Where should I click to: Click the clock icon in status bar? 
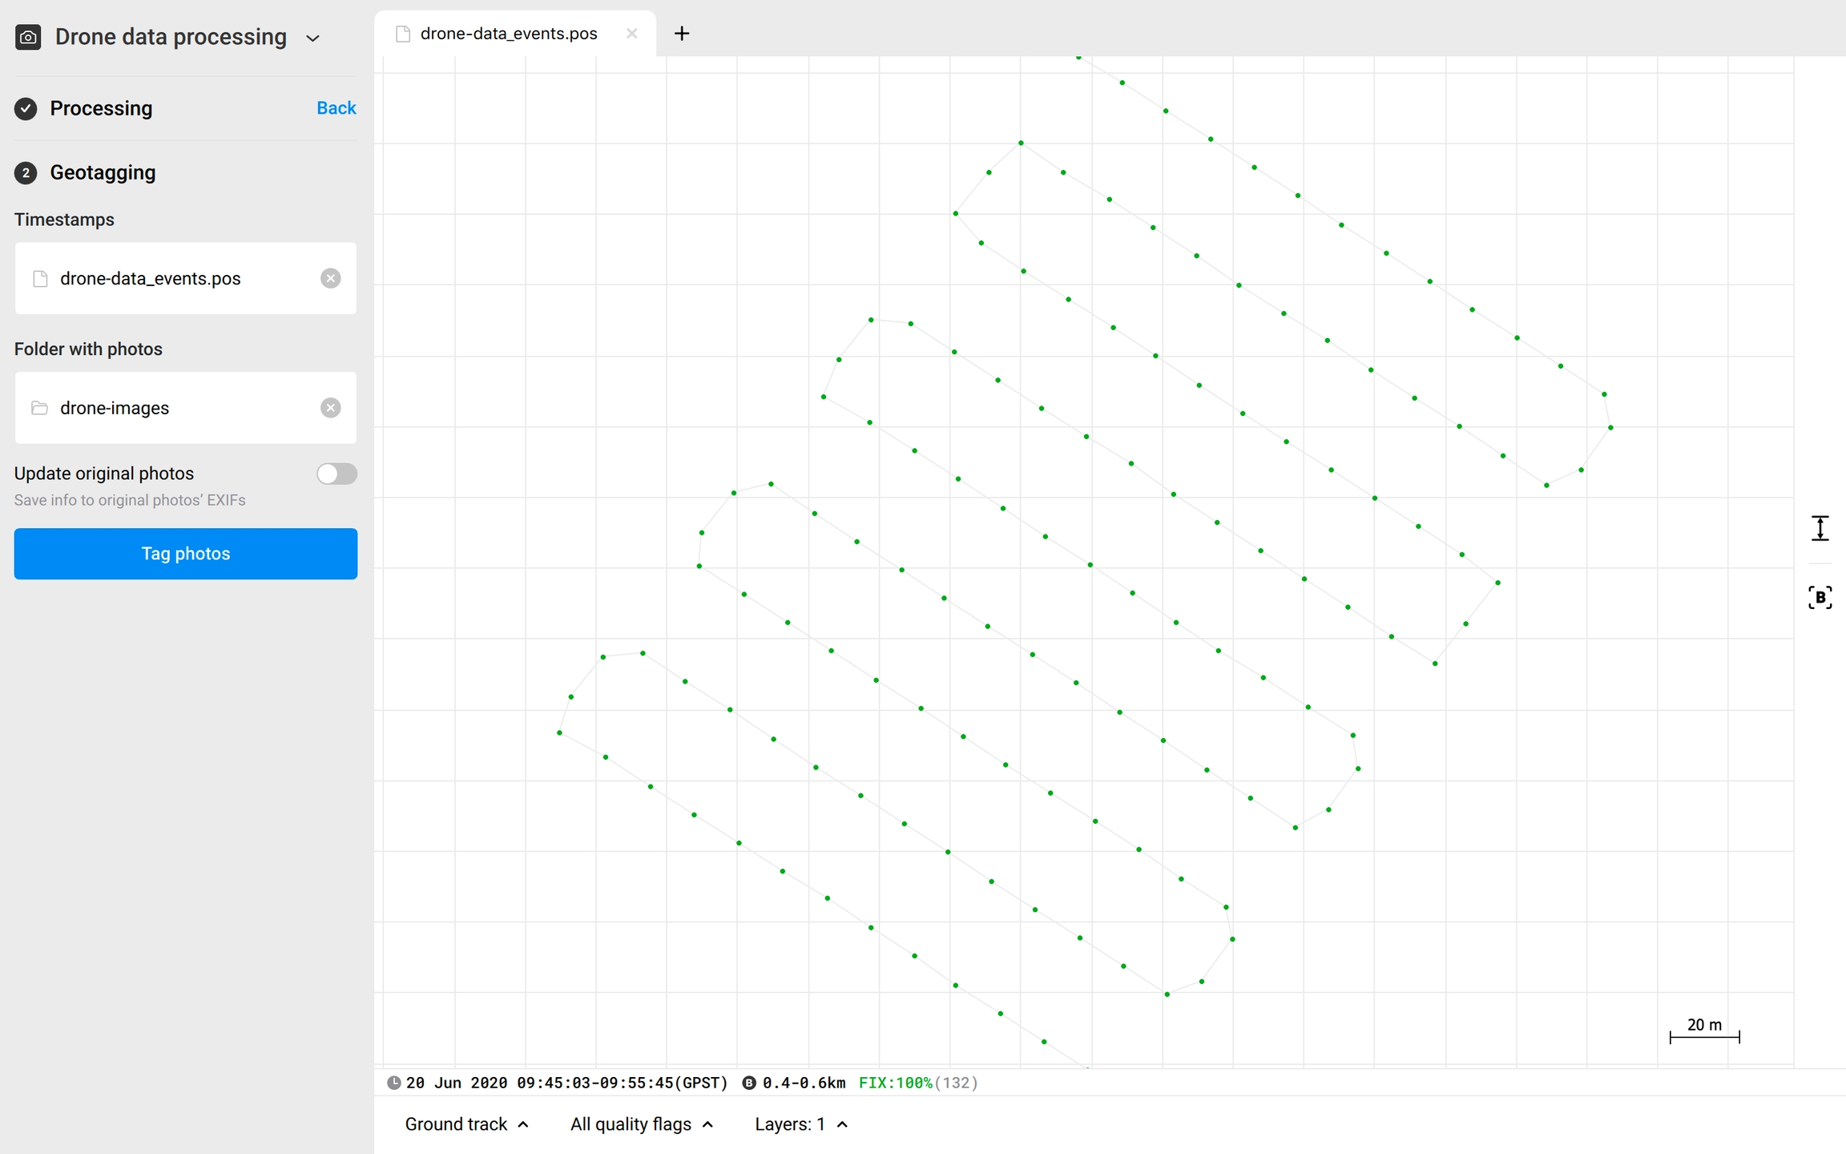click(x=393, y=1083)
